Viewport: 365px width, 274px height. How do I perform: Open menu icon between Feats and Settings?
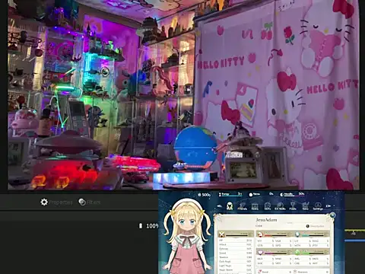306,206
